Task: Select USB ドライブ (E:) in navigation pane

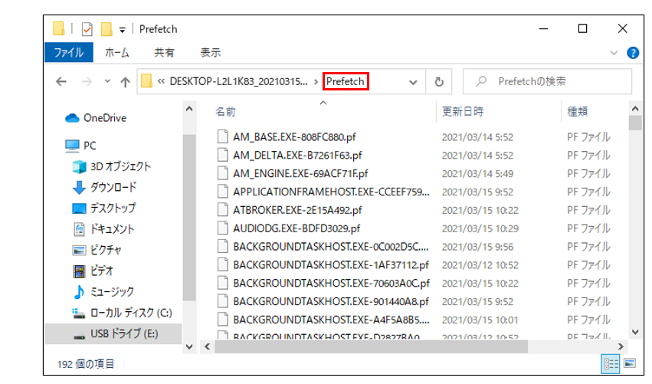Action: pos(113,333)
